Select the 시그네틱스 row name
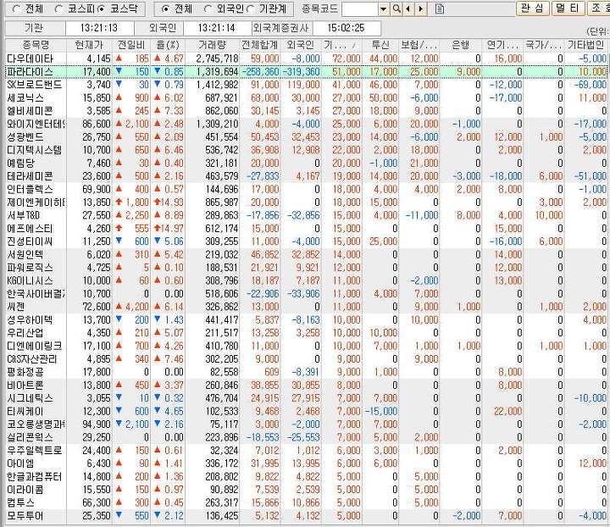 [30, 398]
